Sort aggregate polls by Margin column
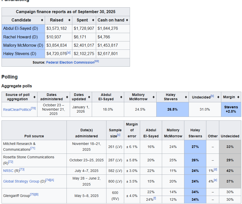 pos(238,97)
